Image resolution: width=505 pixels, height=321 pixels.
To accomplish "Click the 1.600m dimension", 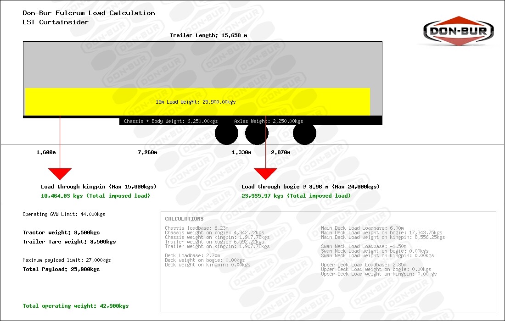I will coord(46,152).
